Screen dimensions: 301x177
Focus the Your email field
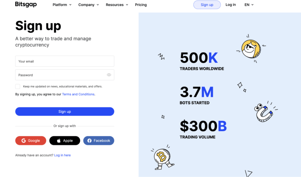click(65, 61)
